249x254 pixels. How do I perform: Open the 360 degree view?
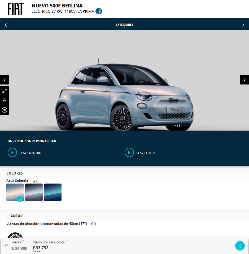click(x=5, y=100)
